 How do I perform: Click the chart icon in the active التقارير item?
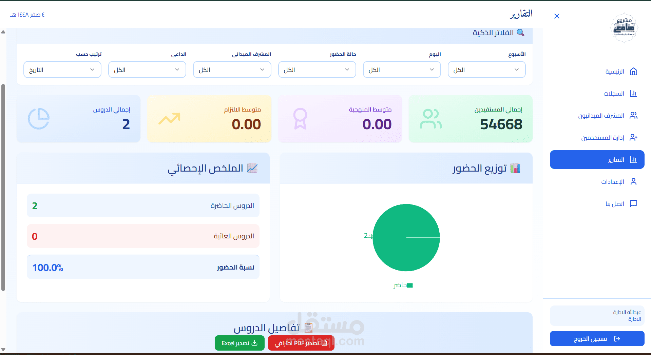[633, 160]
